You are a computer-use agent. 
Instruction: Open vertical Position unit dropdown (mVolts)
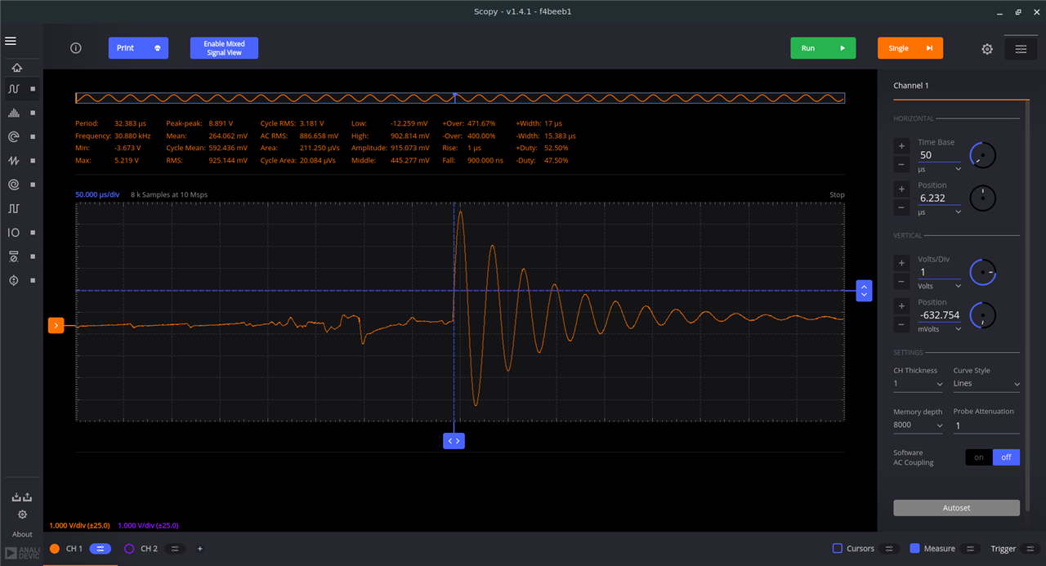pyautogui.click(x=939, y=329)
